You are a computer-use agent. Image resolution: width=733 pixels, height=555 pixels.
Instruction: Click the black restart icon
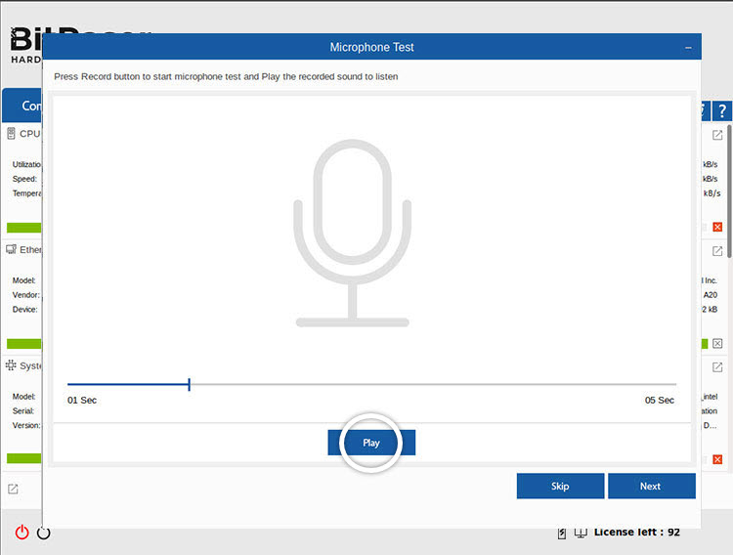click(43, 533)
